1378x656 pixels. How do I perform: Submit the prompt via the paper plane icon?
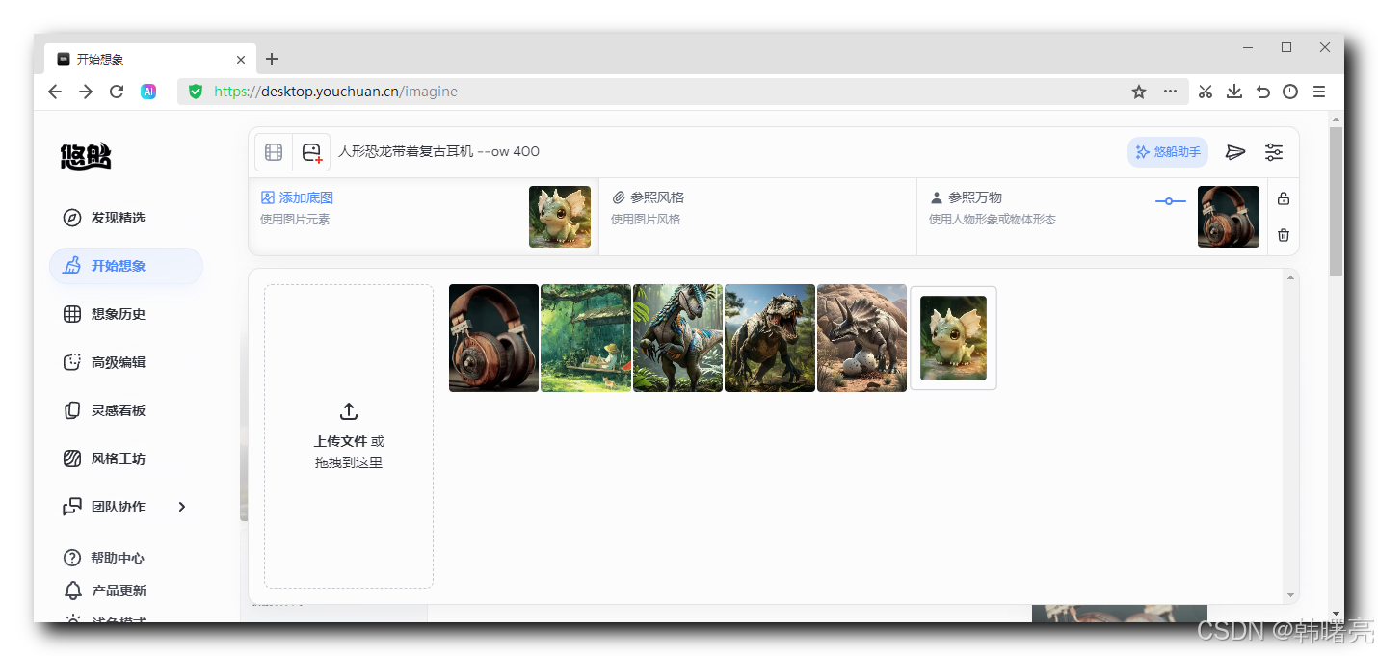coord(1235,151)
